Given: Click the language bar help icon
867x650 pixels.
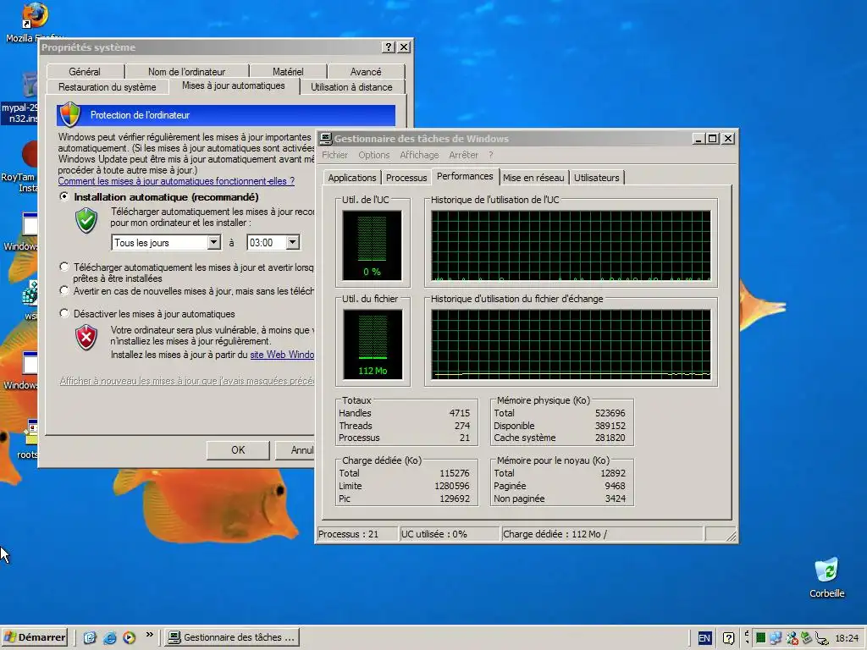Looking at the screenshot, I should pos(729,638).
